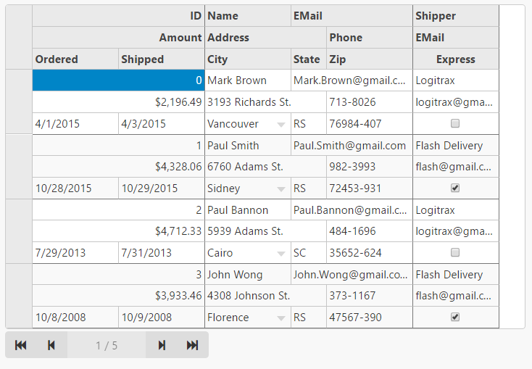Select Paul Smith's email cell
The height and width of the screenshot is (369, 532).
pyautogui.click(x=351, y=146)
